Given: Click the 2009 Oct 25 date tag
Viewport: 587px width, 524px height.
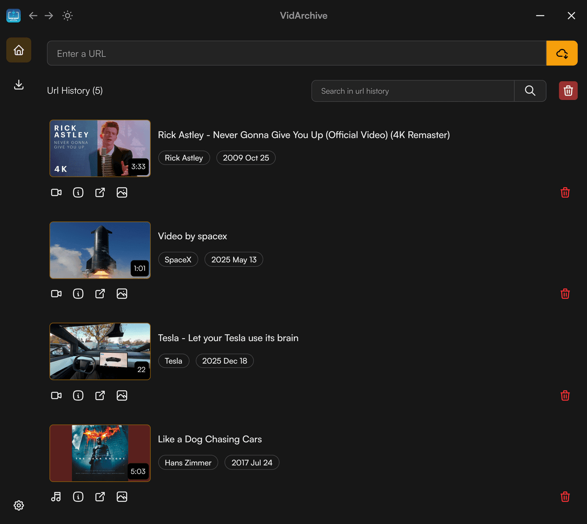Looking at the screenshot, I should point(246,158).
